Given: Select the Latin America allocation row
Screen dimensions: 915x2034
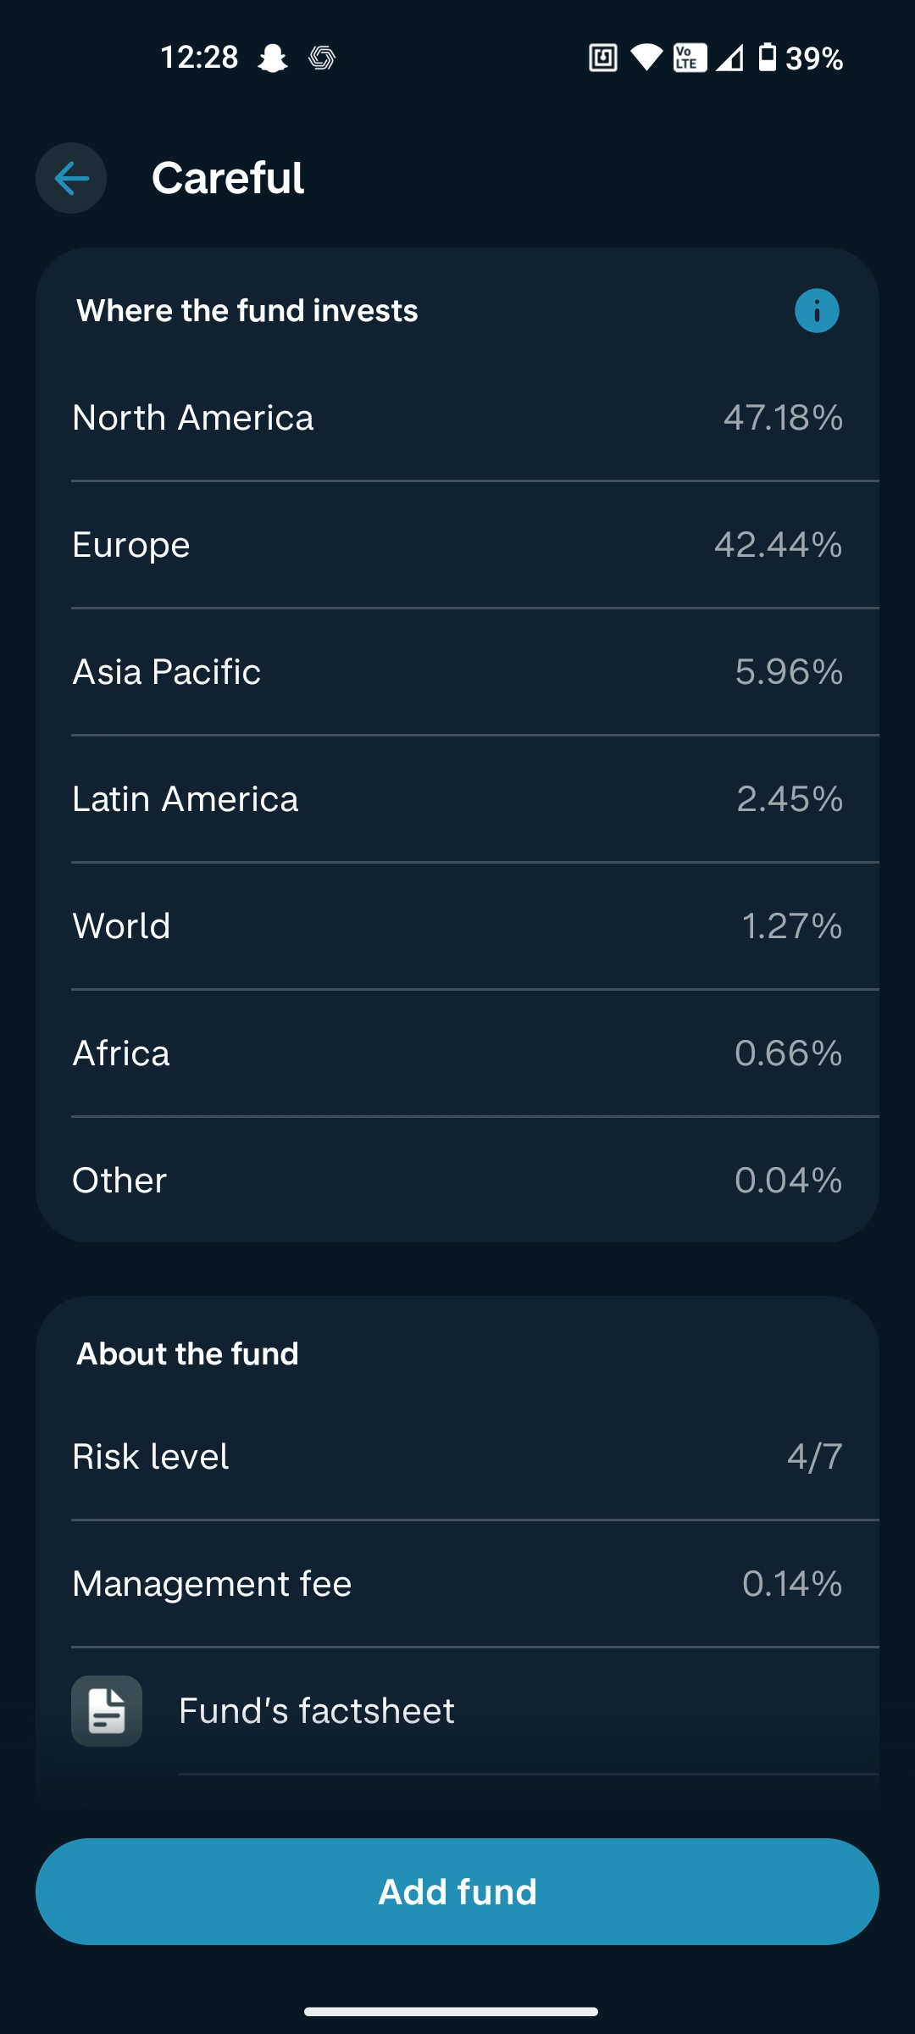Looking at the screenshot, I should [x=457, y=798].
